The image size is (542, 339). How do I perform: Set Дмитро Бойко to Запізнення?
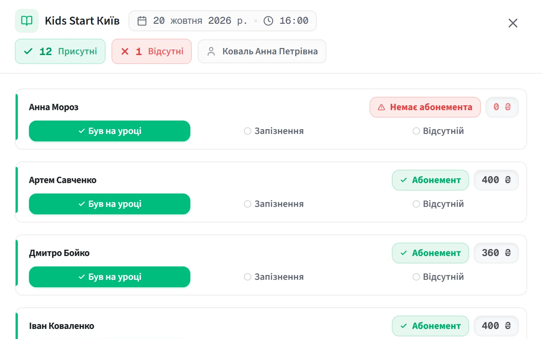(274, 277)
